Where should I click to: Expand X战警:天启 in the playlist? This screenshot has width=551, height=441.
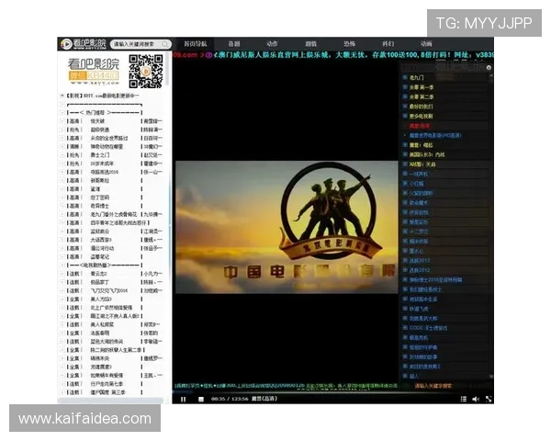[404, 164]
